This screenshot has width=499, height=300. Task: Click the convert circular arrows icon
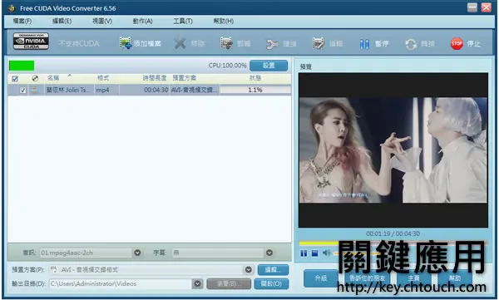411,44
